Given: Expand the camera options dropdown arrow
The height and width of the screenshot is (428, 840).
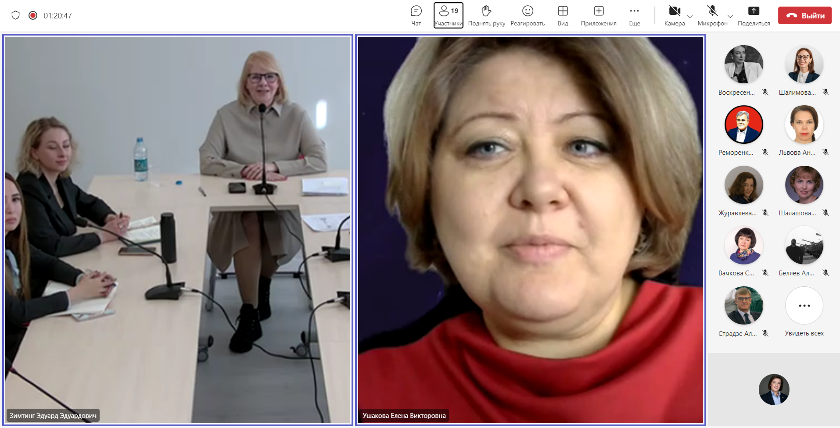Looking at the screenshot, I should 690,16.
